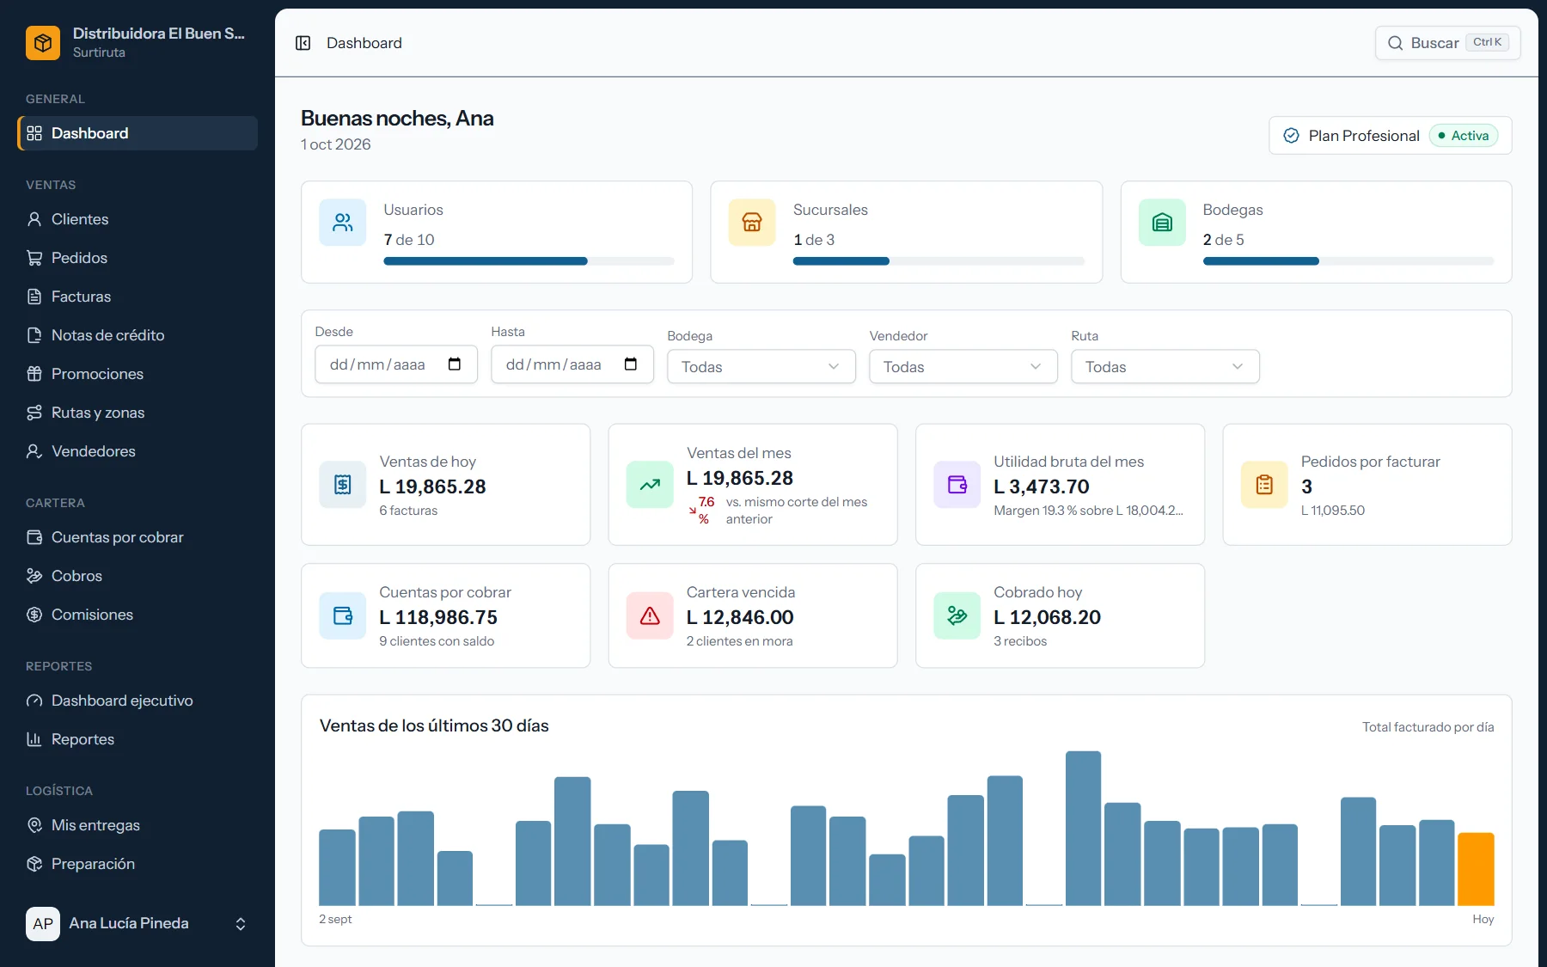Click the Ventas de hoy receipt icon

click(x=343, y=485)
